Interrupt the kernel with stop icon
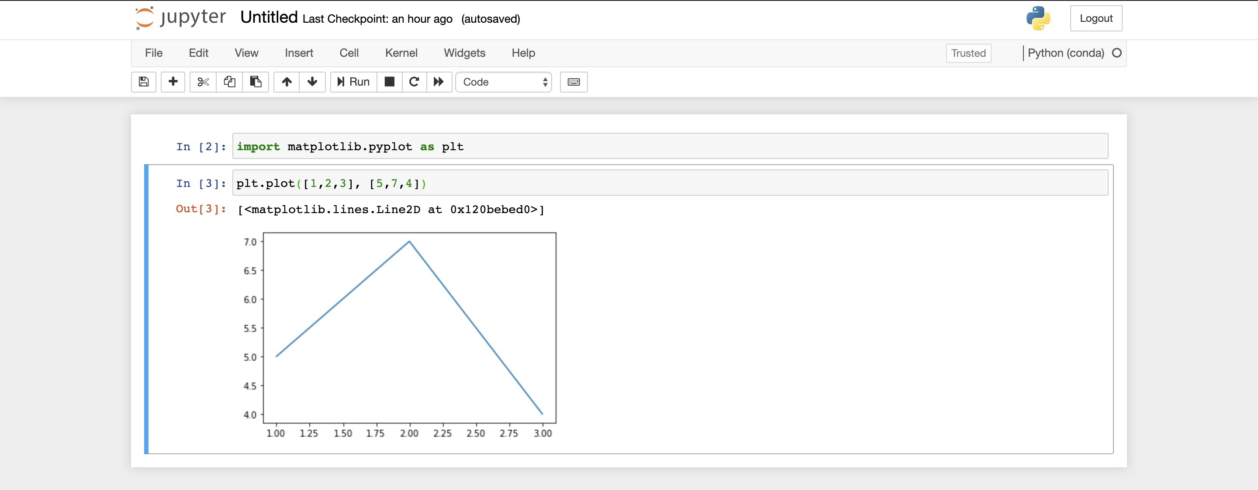The width and height of the screenshot is (1258, 490). click(389, 82)
